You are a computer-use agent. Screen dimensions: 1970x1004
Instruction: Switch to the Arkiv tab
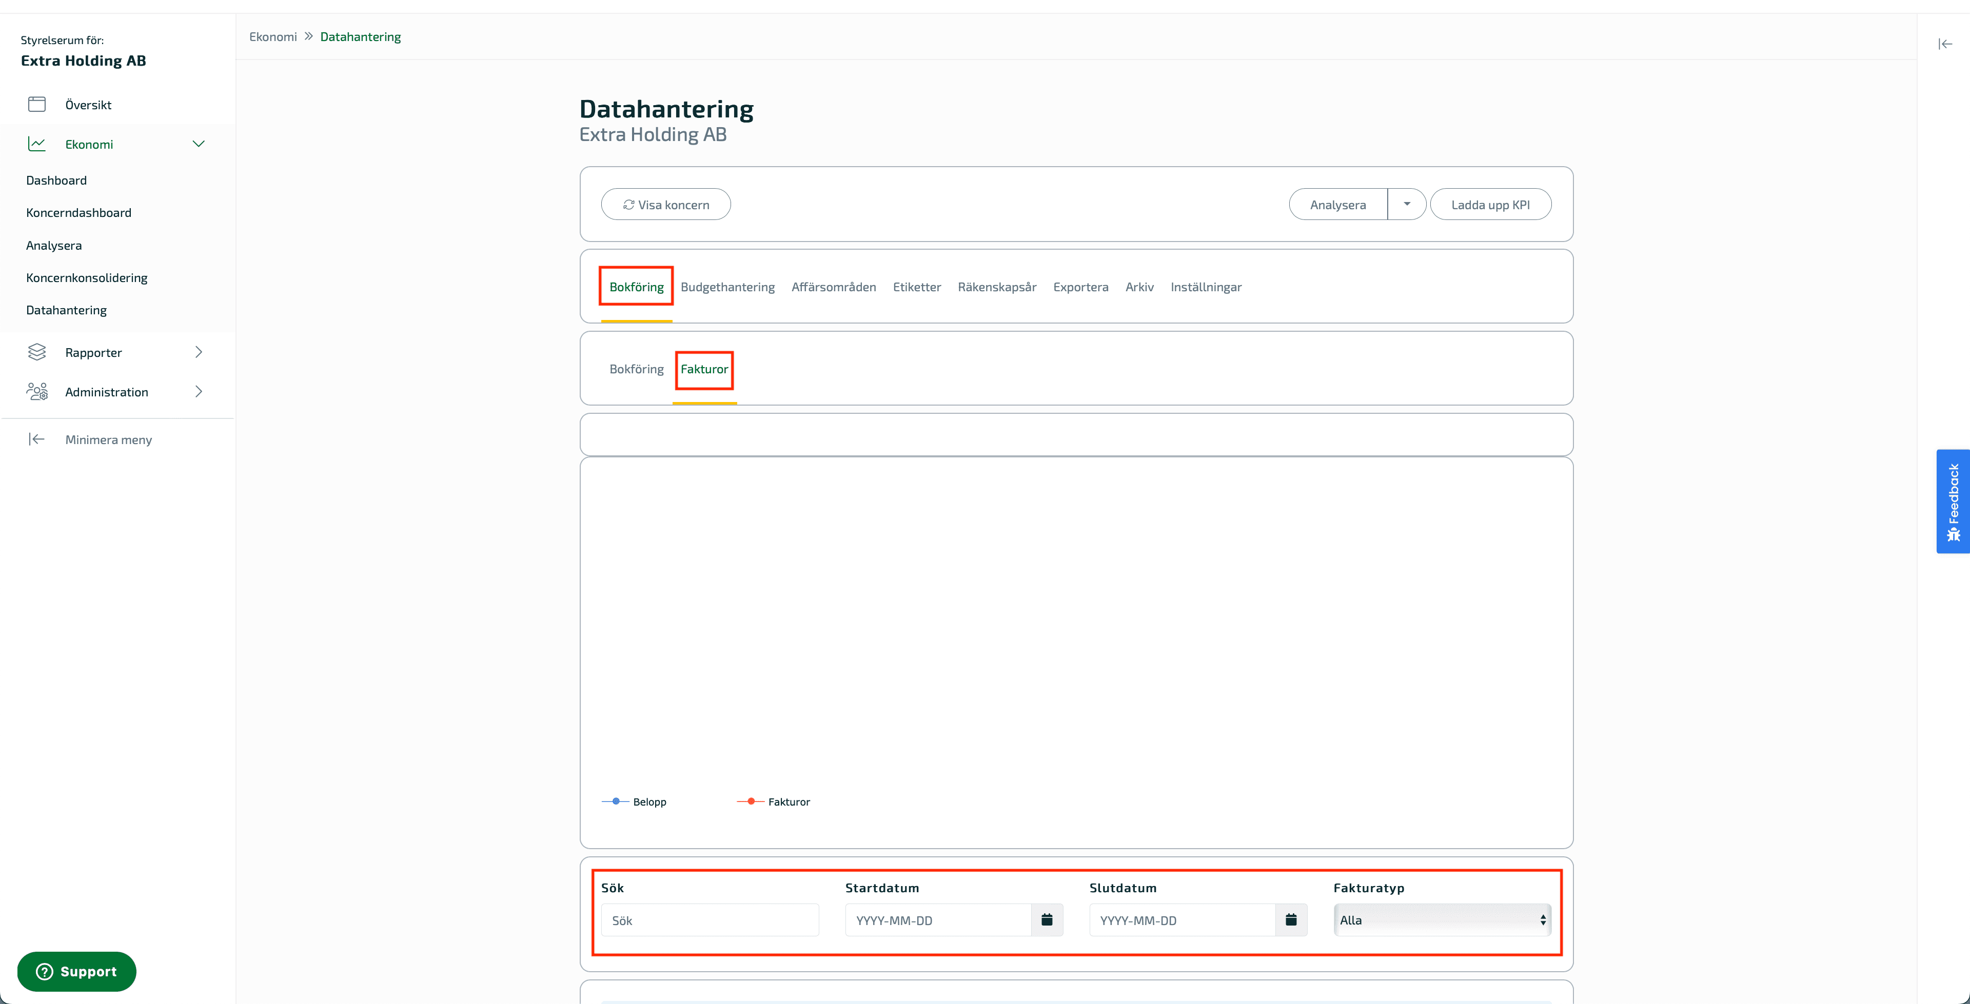tap(1139, 287)
